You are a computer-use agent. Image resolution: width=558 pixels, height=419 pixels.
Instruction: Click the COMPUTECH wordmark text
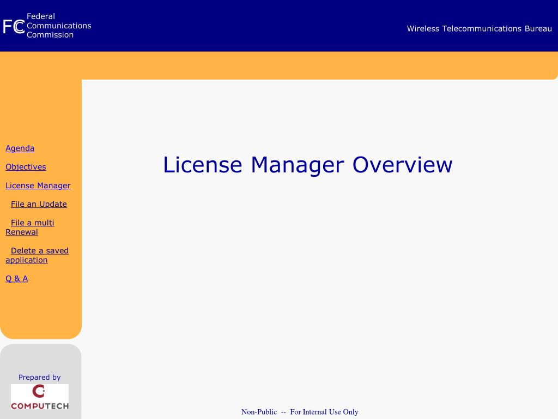[x=40, y=405]
